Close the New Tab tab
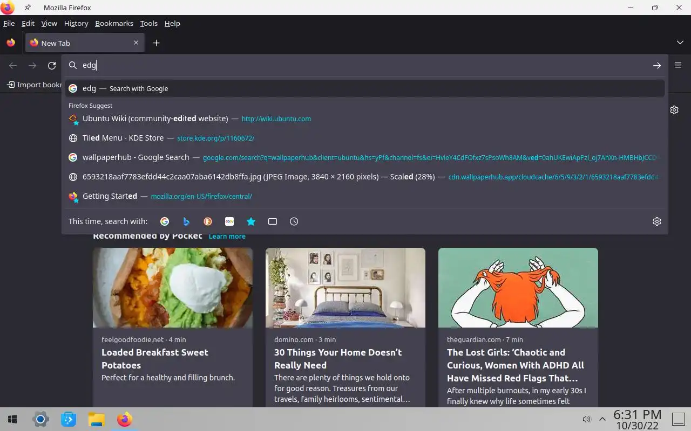The width and height of the screenshot is (691, 431). pyautogui.click(x=136, y=43)
